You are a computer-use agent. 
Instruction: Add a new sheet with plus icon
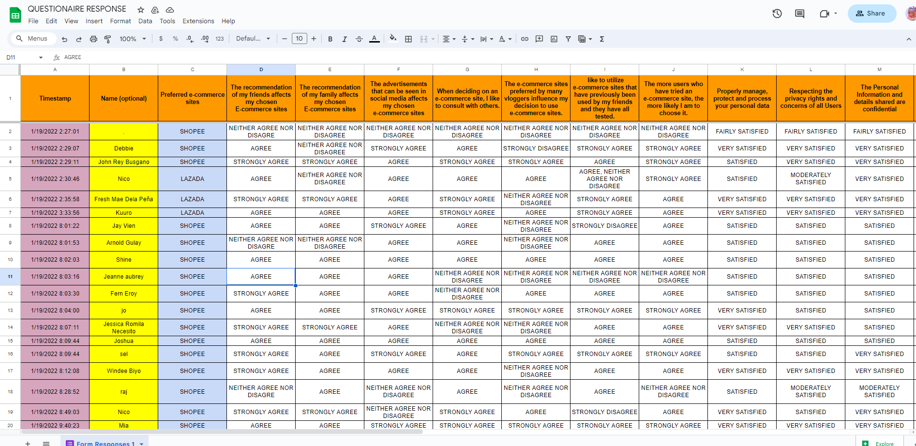coord(28,443)
